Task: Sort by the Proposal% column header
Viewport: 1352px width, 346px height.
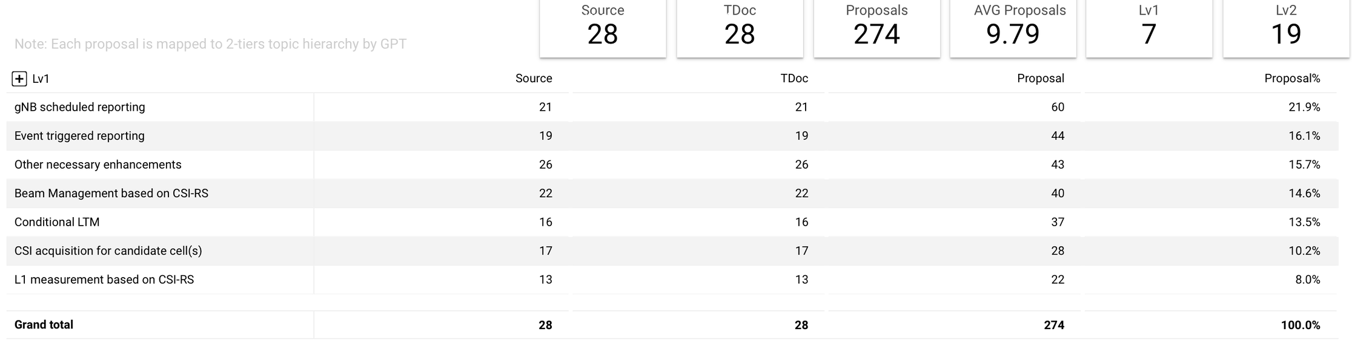Action: coord(1292,79)
